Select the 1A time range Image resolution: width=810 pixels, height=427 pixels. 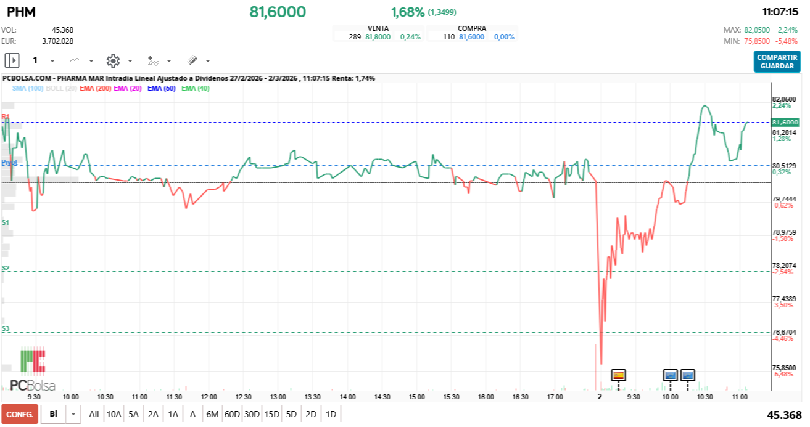(173, 414)
